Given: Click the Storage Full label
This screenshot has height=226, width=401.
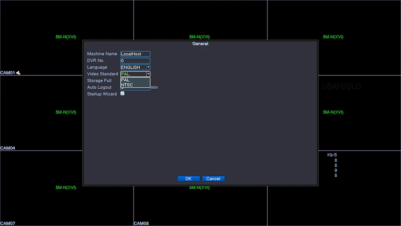Looking at the screenshot, I should click(99, 81).
